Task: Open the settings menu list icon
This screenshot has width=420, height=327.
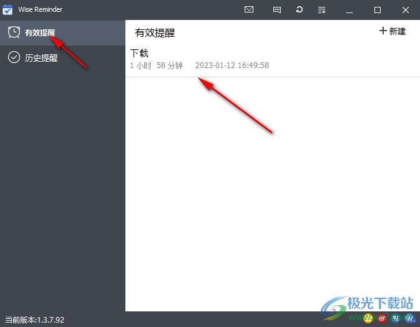Action: coord(321,10)
